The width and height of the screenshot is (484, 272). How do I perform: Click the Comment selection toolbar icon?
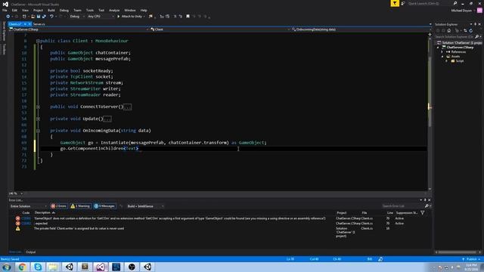pos(175,17)
